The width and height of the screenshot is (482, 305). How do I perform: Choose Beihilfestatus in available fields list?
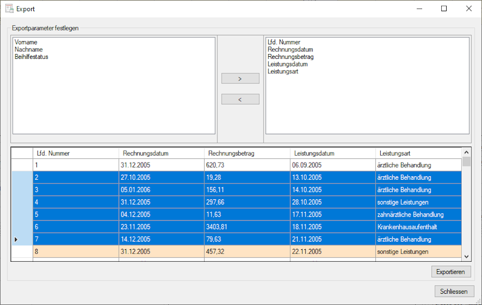[x=32, y=57]
